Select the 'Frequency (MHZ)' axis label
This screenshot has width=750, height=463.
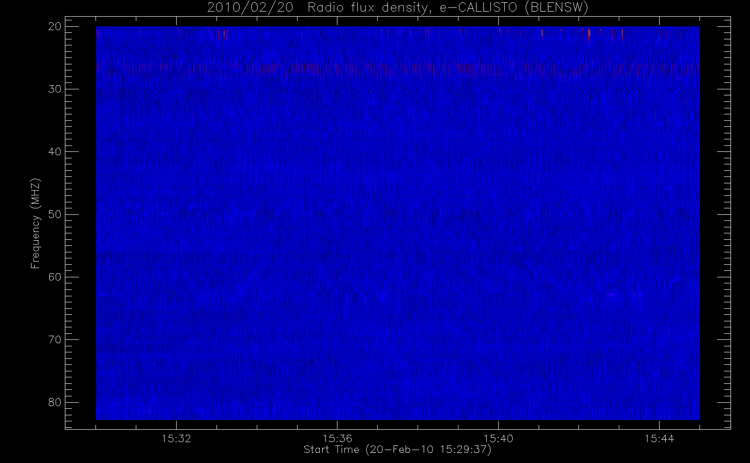click(x=36, y=223)
